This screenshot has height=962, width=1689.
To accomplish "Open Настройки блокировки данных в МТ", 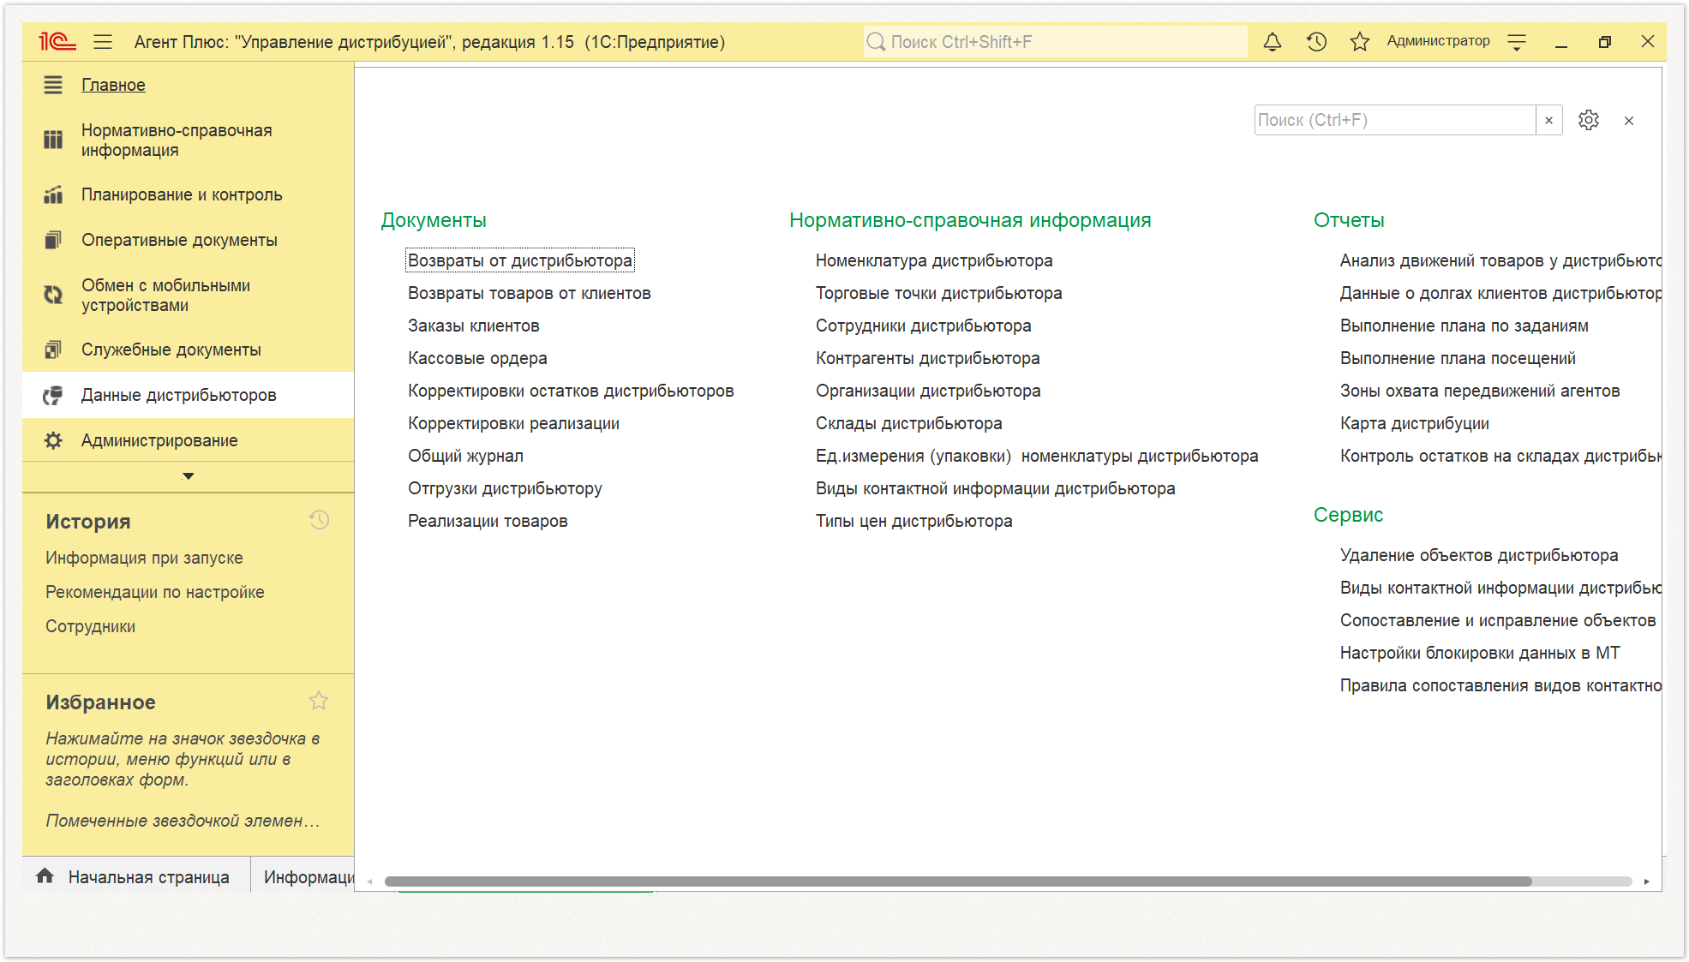I will [1480, 653].
